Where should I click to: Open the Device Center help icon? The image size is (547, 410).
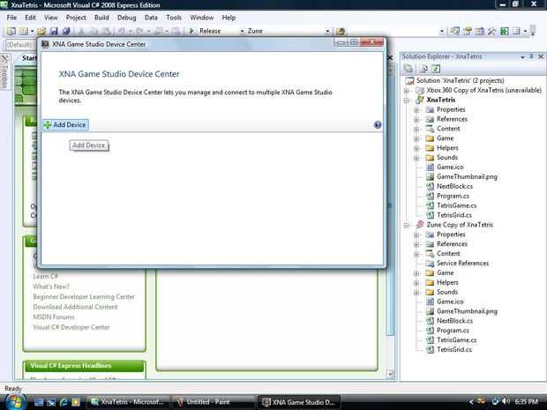click(x=378, y=125)
